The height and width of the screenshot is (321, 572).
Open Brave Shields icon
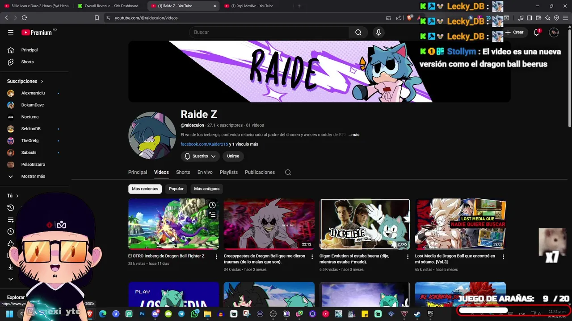(x=409, y=18)
